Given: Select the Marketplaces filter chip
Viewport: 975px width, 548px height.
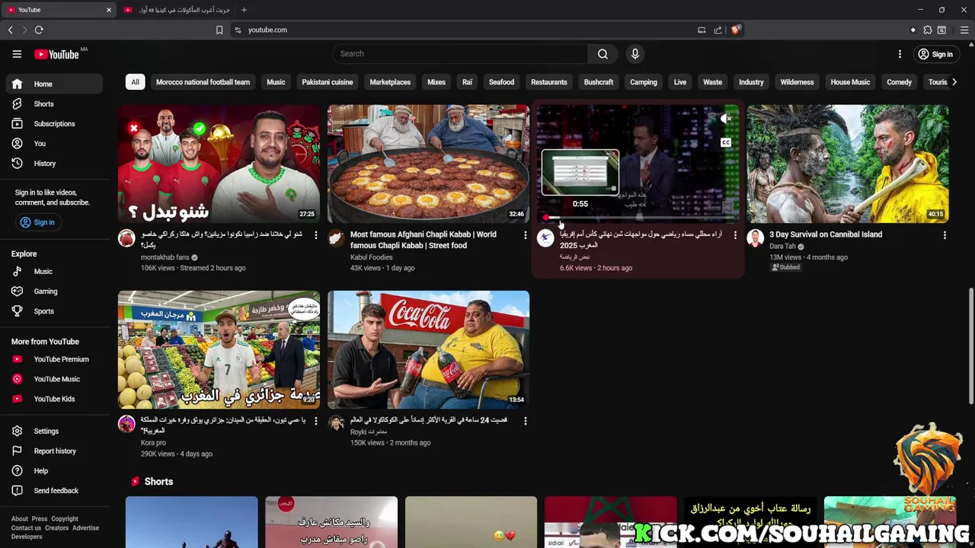Looking at the screenshot, I should [390, 82].
